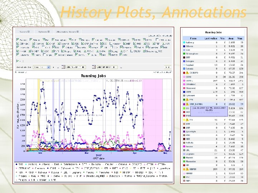The image size is (258, 193).
Task: Click the Subatech entry in chart legend
Action: pyautogui.click(x=113, y=176)
